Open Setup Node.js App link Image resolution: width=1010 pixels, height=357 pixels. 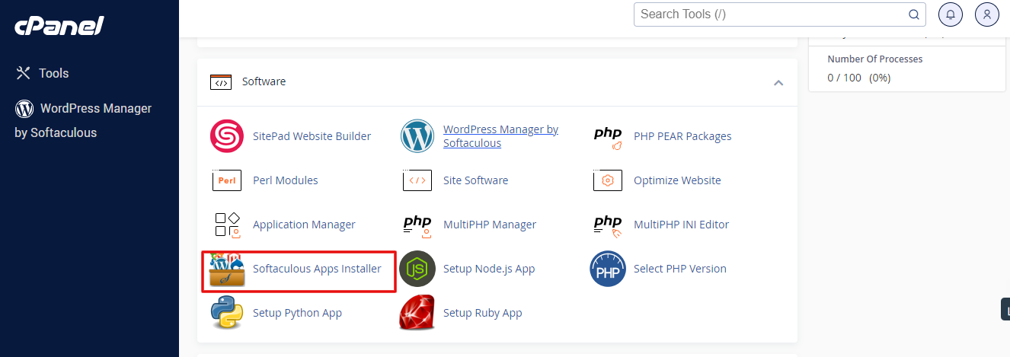coord(489,269)
